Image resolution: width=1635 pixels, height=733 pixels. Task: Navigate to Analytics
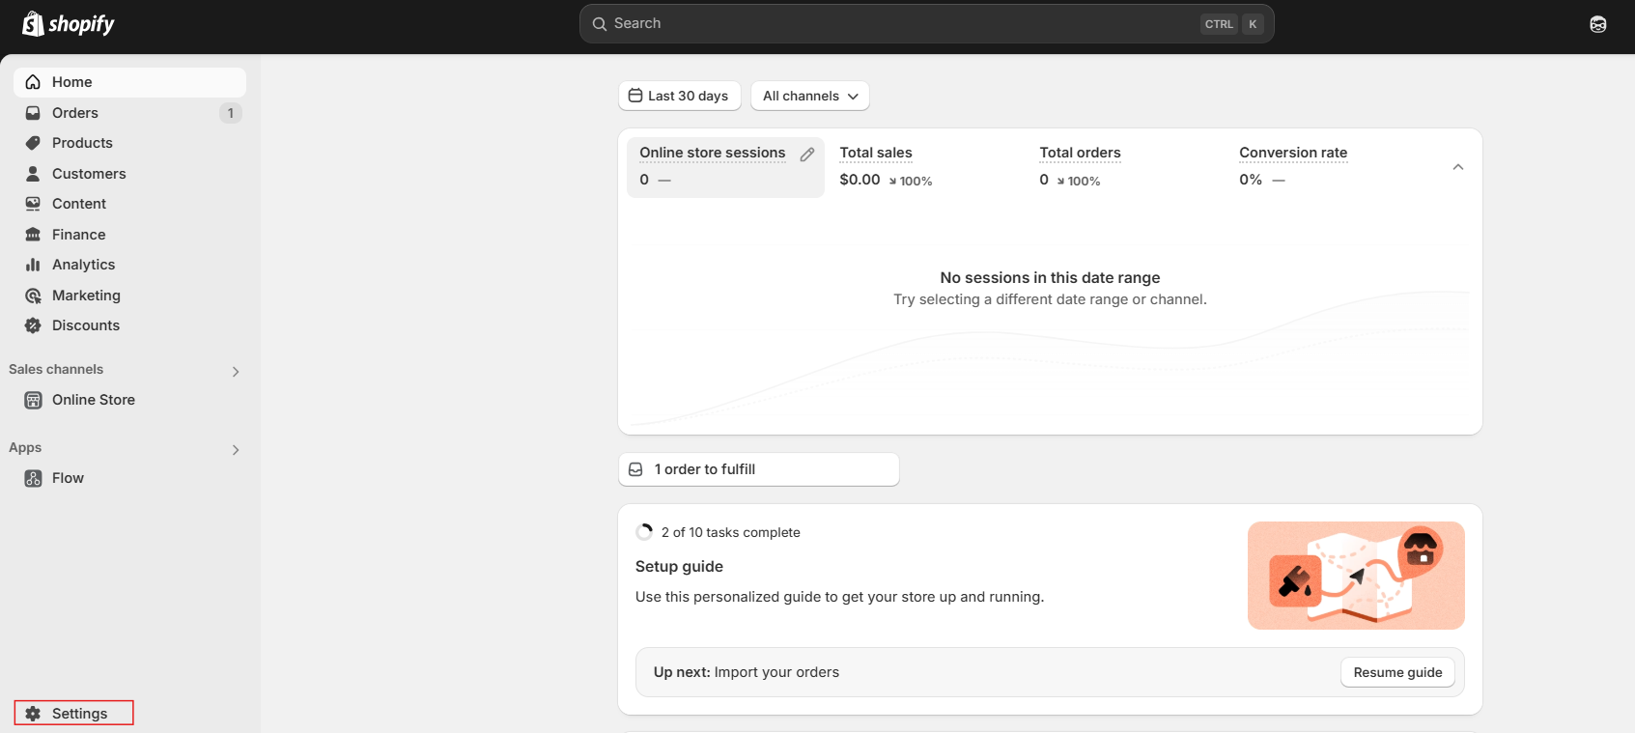129,265
